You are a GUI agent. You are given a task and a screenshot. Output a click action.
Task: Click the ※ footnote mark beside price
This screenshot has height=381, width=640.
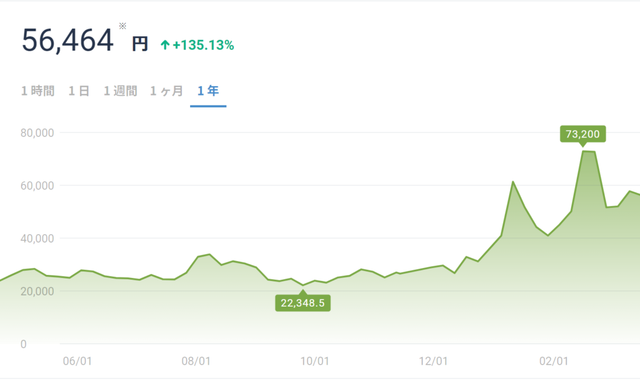coord(122,26)
